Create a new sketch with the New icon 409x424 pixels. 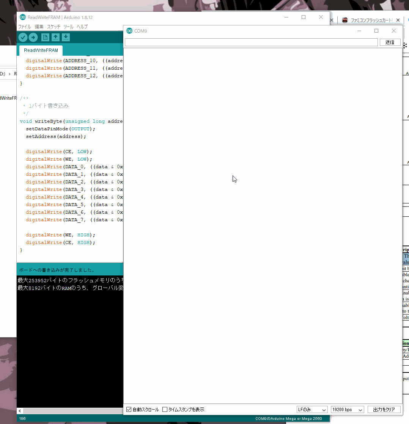click(45, 37)
